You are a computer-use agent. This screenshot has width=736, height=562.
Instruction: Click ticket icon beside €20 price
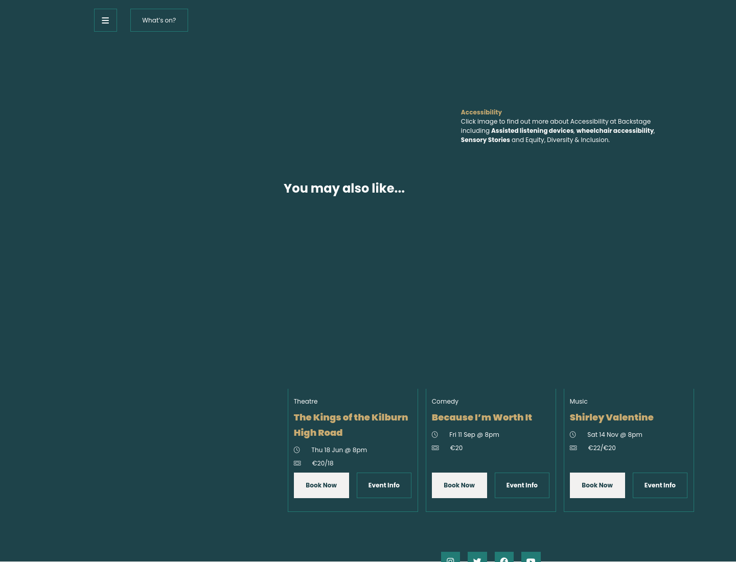[435, 448]
